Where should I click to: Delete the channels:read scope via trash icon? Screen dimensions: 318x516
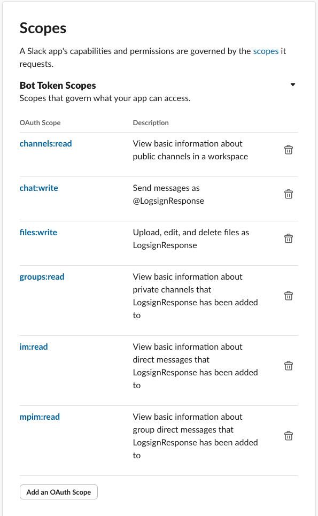(x=289, y=150)
